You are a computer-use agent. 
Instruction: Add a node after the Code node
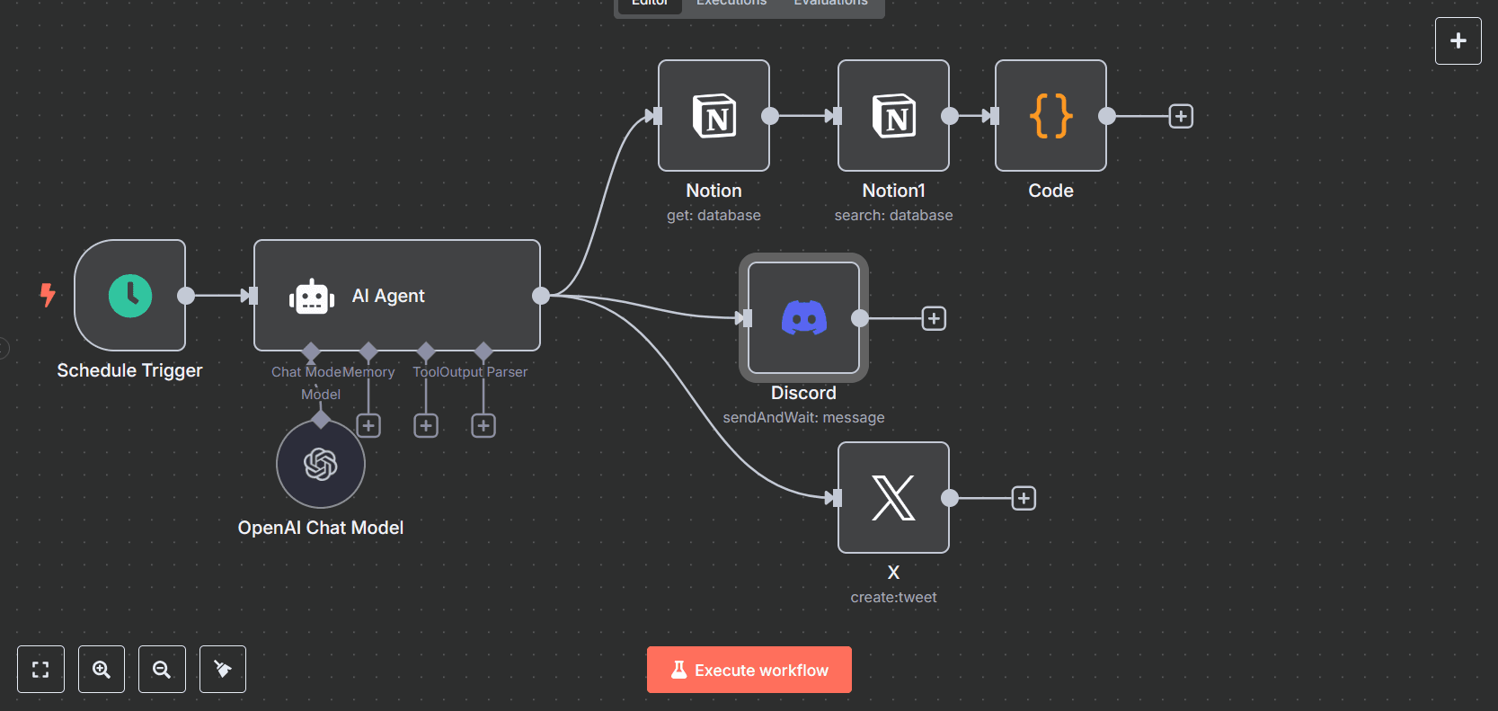tap(1181, 116)
